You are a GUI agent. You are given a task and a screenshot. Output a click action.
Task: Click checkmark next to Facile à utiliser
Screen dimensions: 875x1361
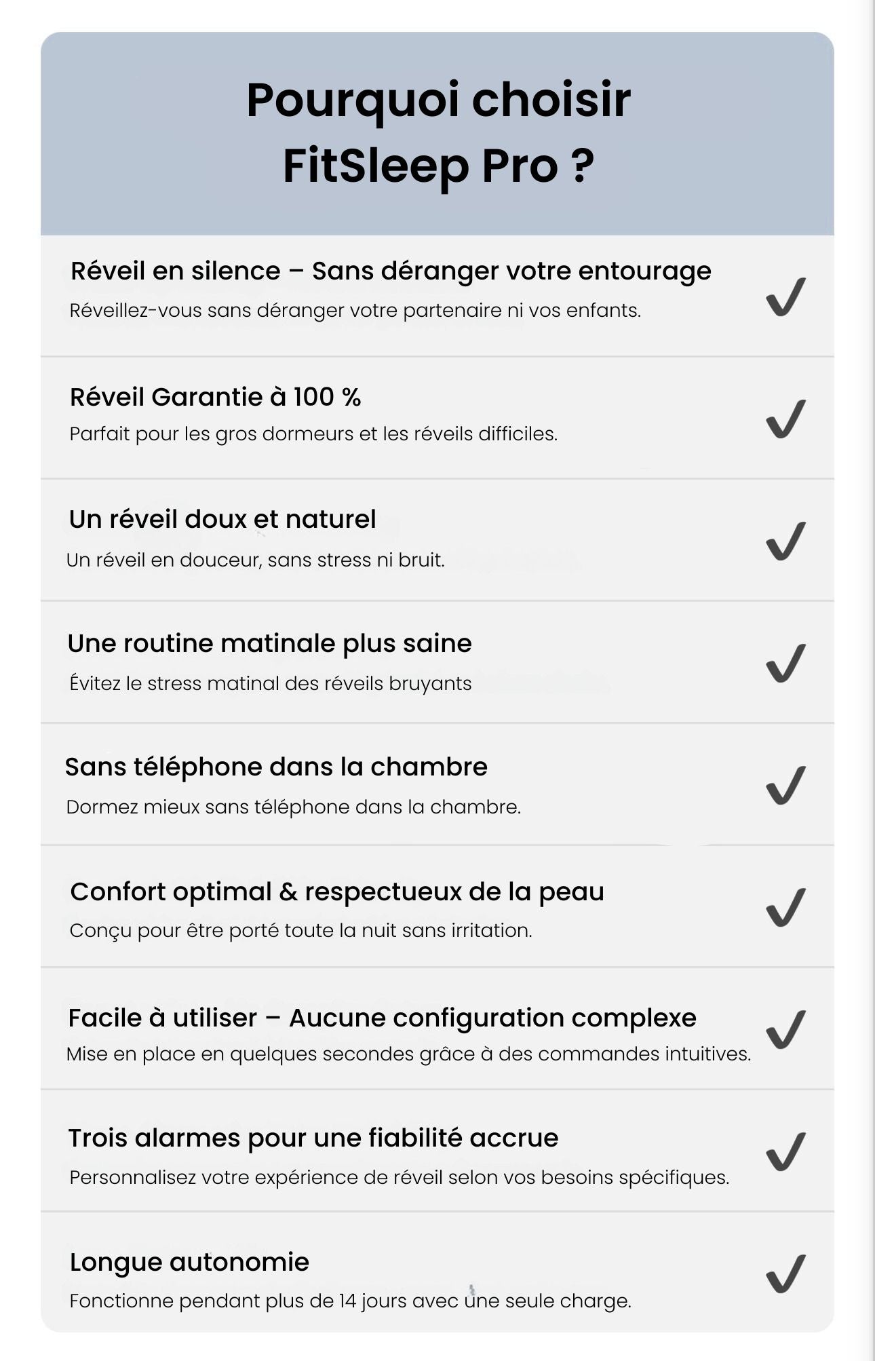click(786, 1029)
